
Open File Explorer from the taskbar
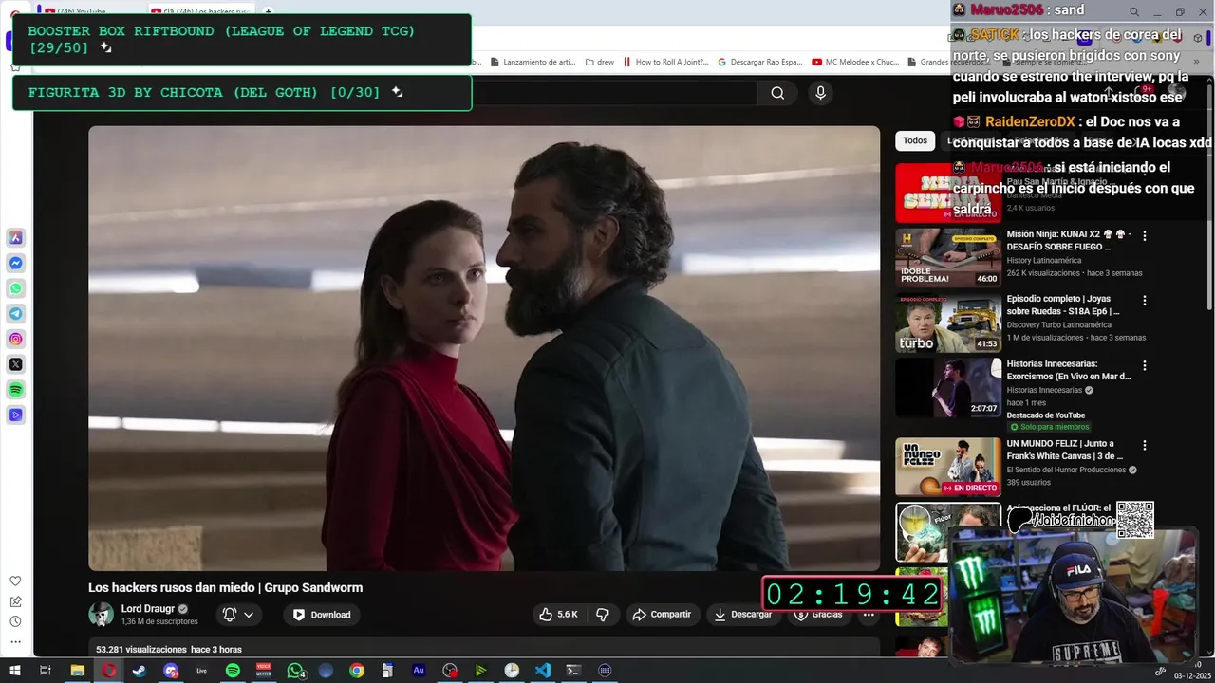[x=78, y=671]
